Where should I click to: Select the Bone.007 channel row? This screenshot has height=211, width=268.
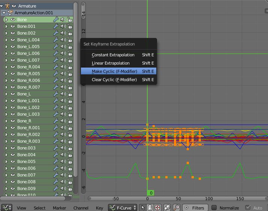[38, 175]
